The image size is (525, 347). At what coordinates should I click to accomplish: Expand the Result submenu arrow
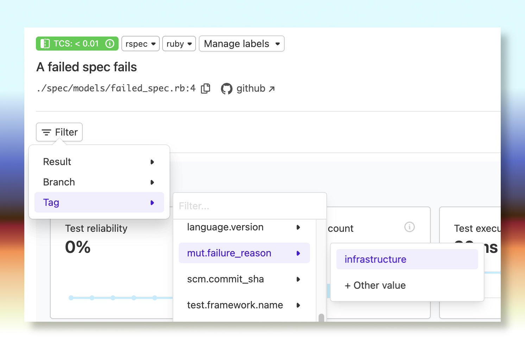152,162
